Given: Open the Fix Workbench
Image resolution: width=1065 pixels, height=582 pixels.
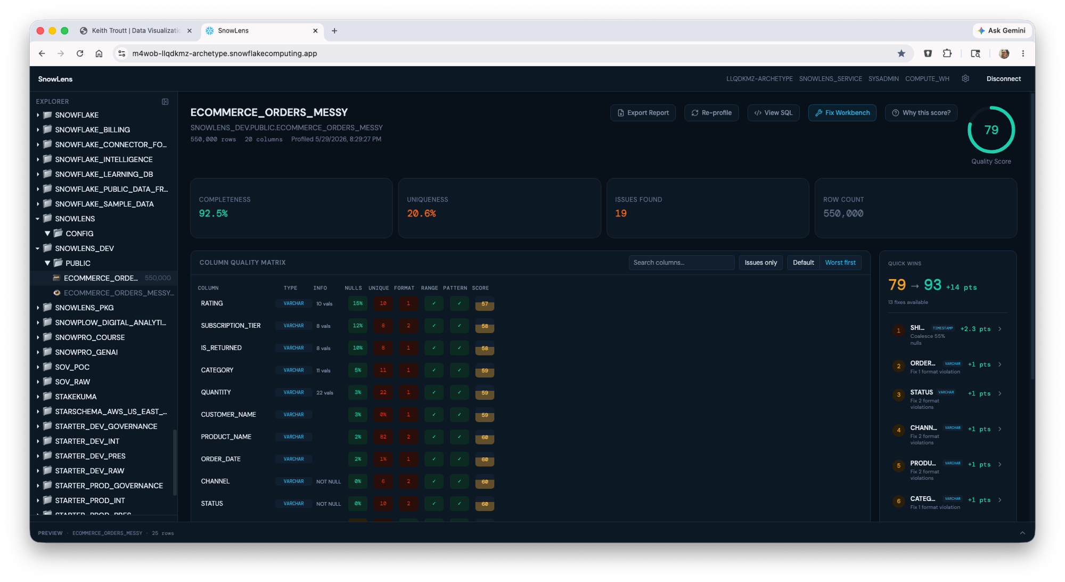Looking at the screenshot, I should pos(842,112).
